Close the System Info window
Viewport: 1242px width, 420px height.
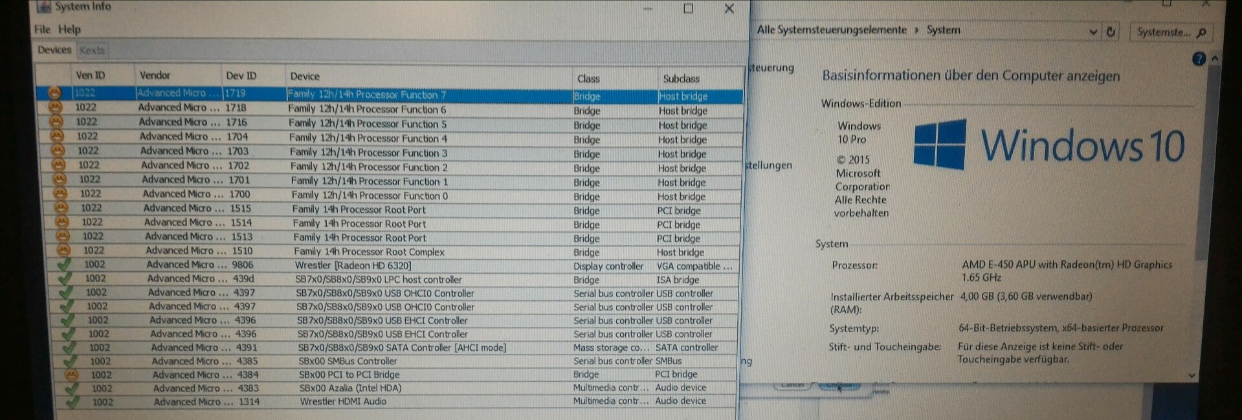(x=729, y=8)
